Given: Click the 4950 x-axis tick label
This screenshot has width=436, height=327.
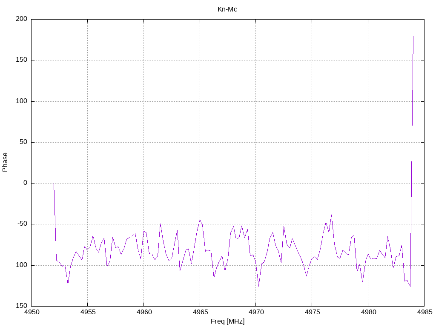Looking at the screenshot, I should coord(32,312).
